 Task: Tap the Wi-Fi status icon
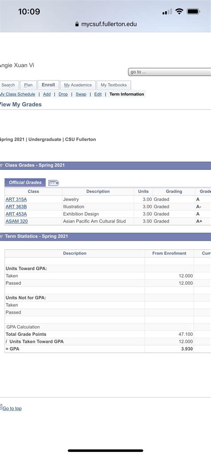[x=179, y=12]
